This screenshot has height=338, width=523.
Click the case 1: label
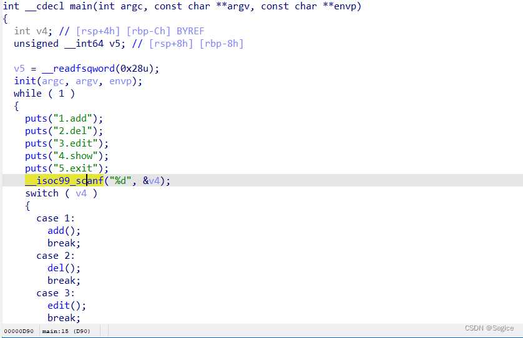coord(56,218)
